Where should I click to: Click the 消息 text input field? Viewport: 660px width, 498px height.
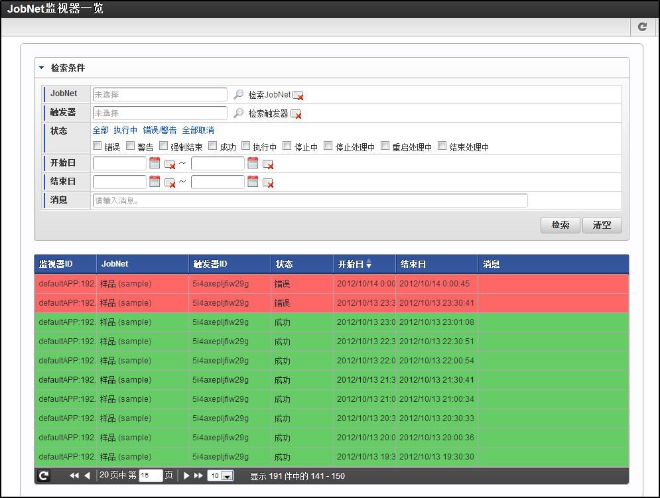click(310, 200)
